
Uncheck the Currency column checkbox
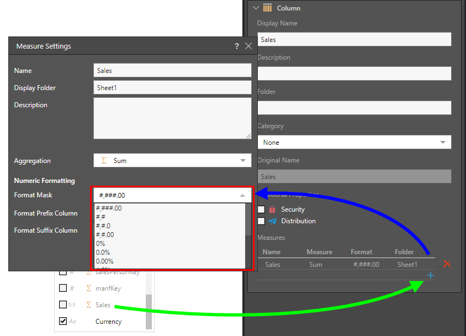point(63,322)
